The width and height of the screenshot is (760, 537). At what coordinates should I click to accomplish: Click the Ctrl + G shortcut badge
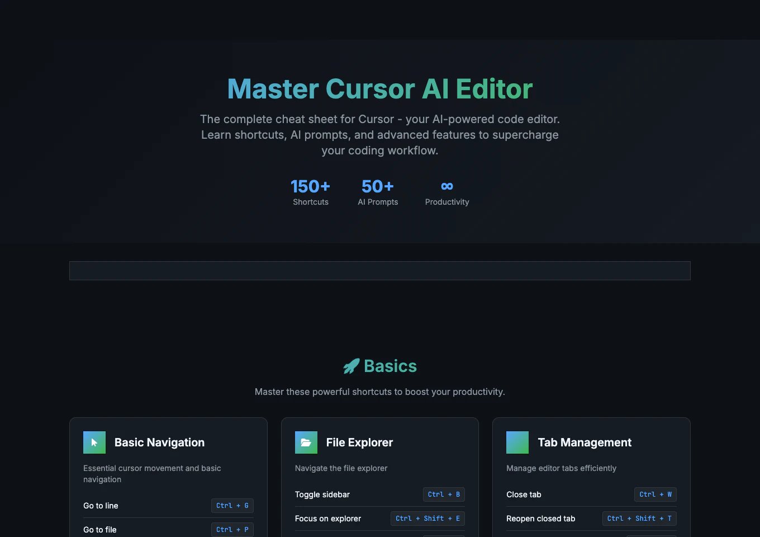[x=232, y=506]
